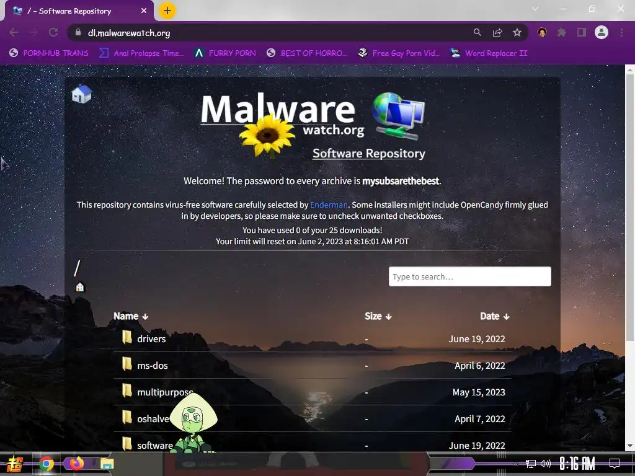Open the notification center icon
635x476 pixels.
click(615, 464)
